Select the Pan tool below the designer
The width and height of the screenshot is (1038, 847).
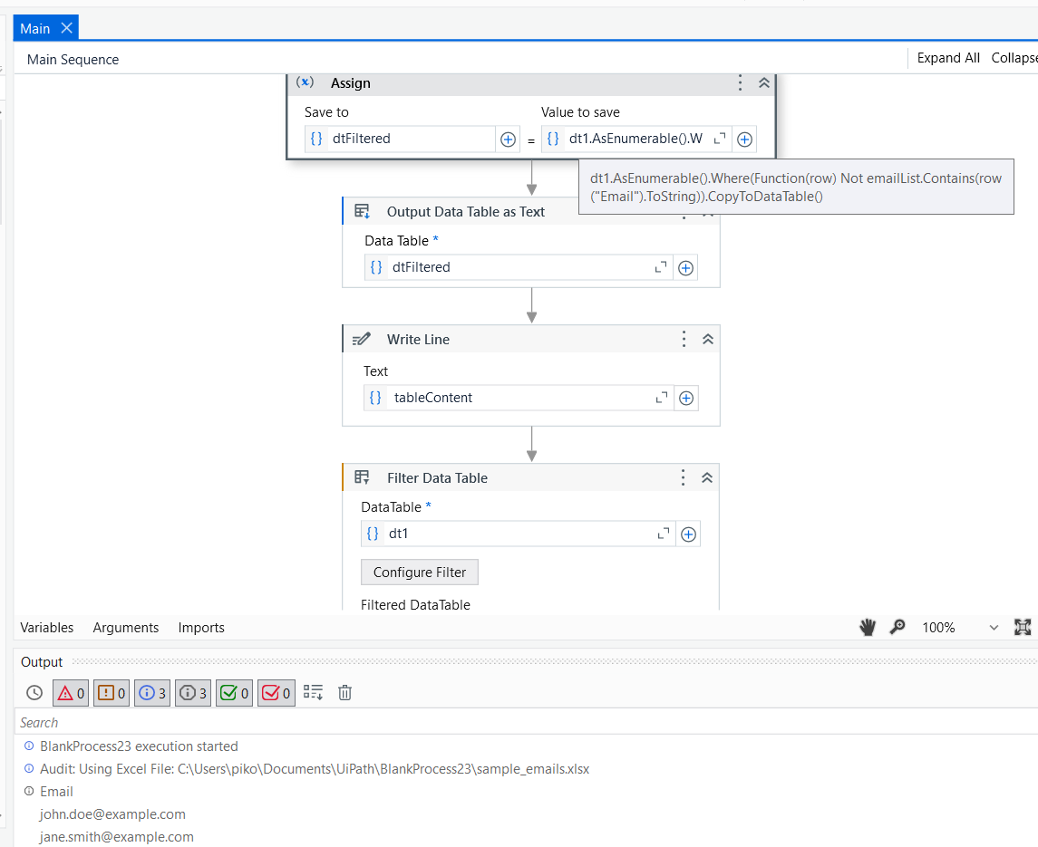point(867,627)
